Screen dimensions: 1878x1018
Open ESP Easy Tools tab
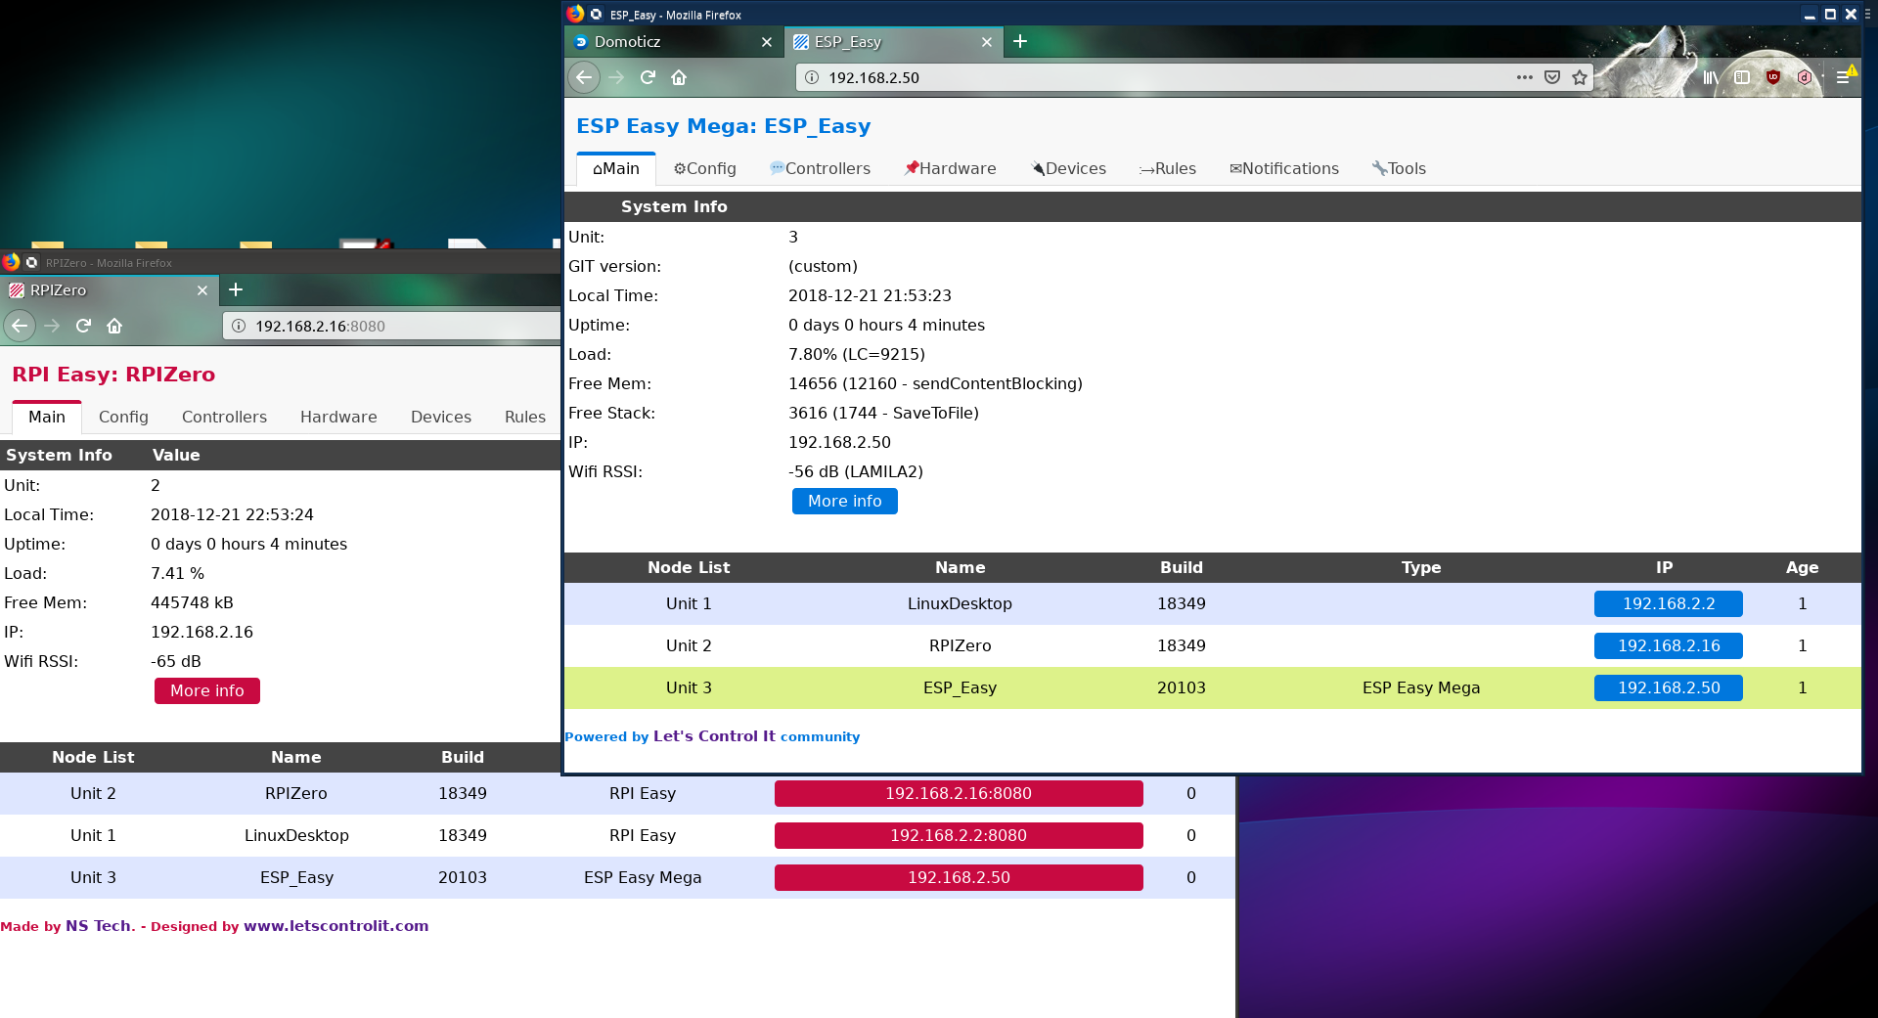(x=1399, y=168)
